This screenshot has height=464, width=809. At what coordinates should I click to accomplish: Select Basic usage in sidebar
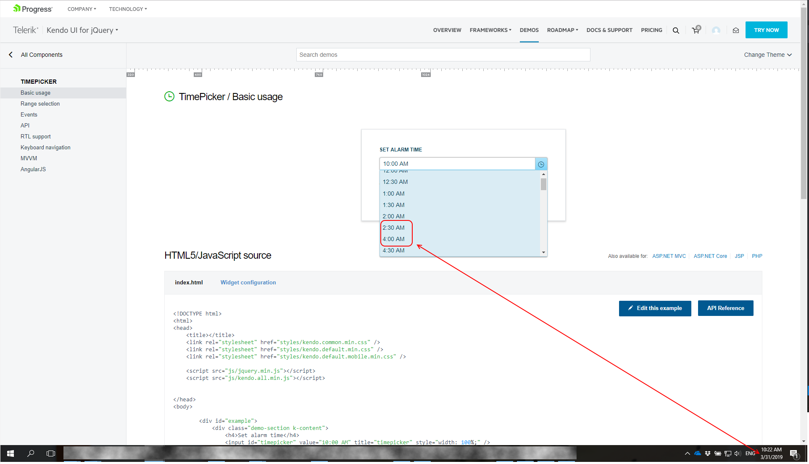click(63, 93)
